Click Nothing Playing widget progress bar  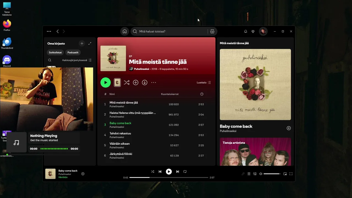click(54, 149)
